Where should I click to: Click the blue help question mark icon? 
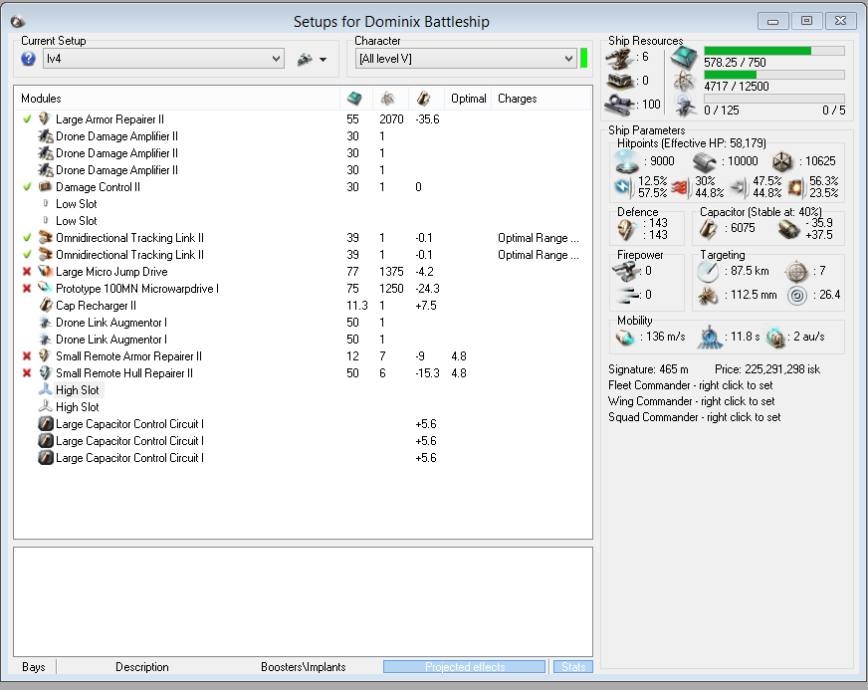[x=28, y=59]
